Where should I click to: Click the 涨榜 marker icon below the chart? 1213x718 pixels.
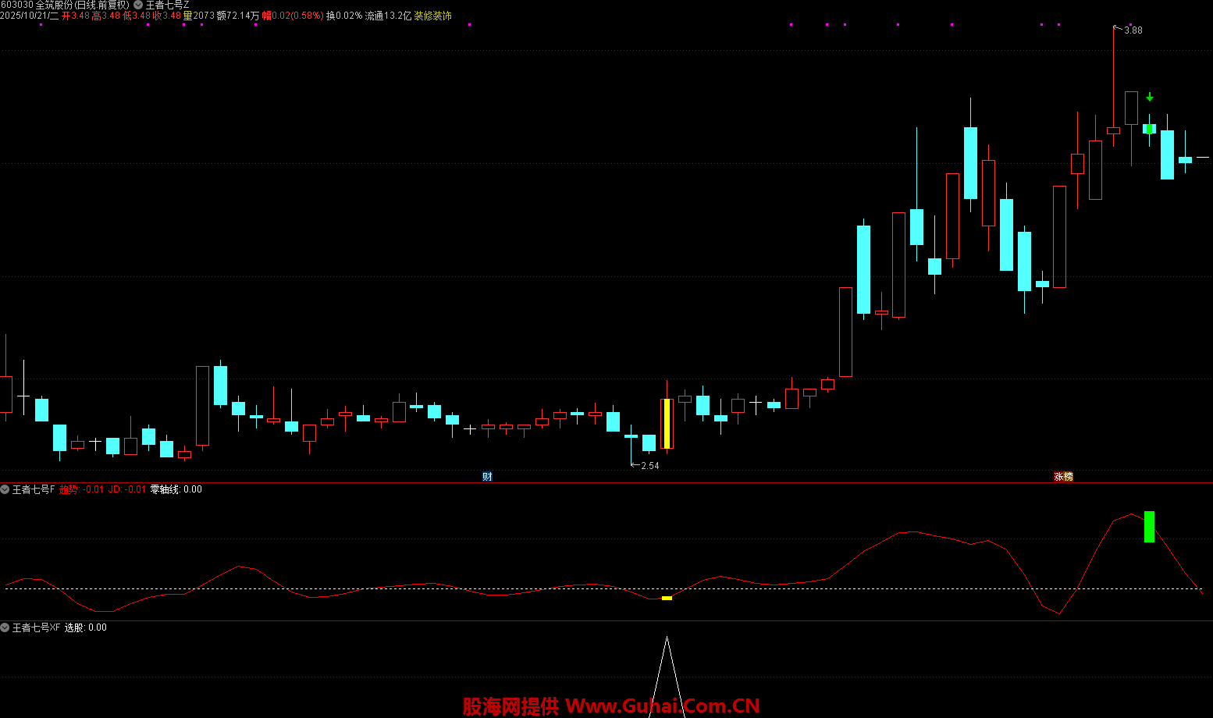(x=1063, y=477)
